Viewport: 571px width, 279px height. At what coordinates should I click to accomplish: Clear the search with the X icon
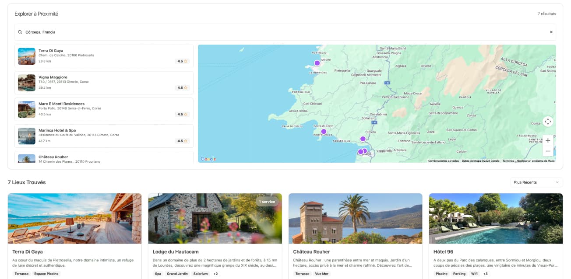(x=551, y=31)
